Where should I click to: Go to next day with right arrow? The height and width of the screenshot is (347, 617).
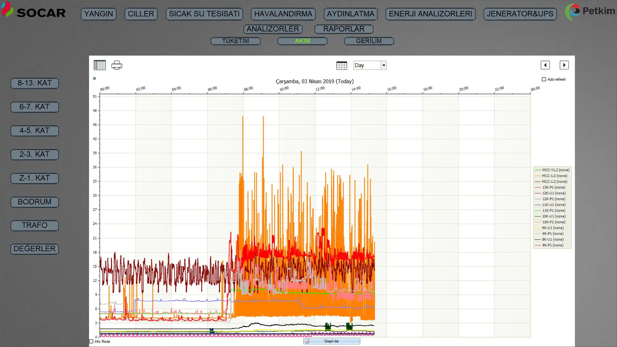pos(564,65)
